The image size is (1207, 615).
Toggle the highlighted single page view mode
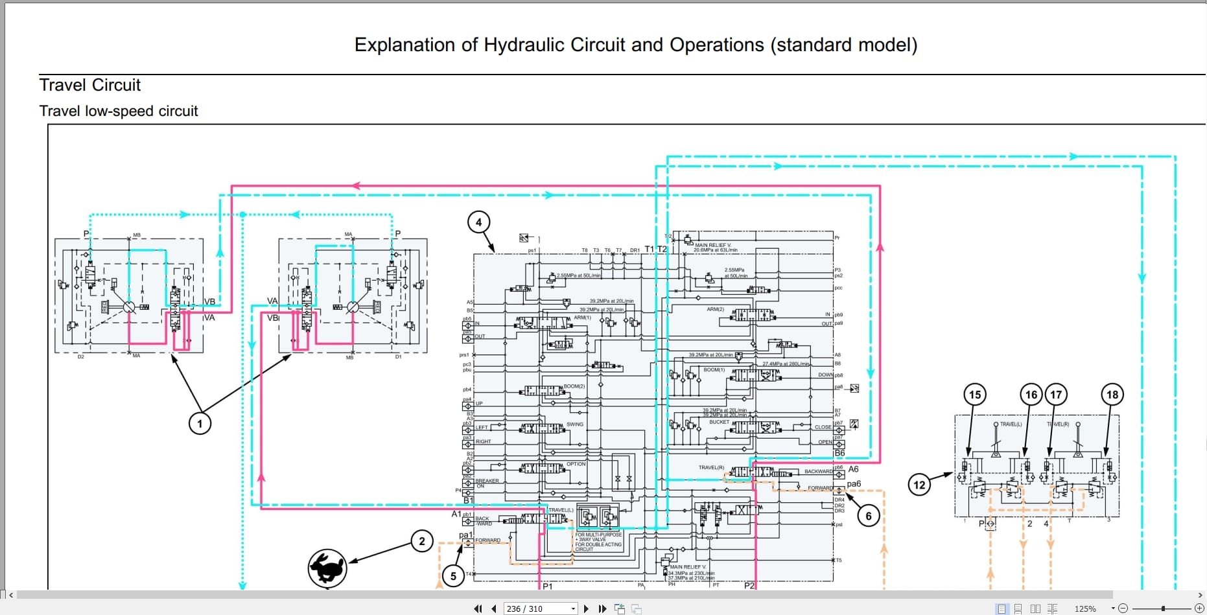click(1002, 608)
